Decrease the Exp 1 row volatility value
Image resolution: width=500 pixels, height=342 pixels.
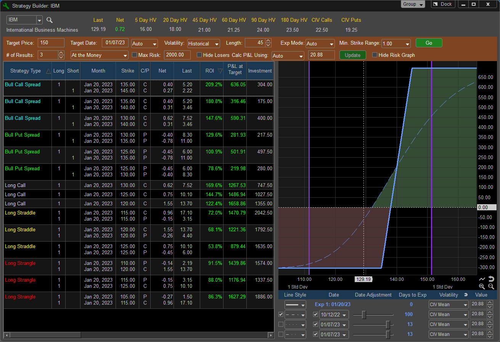[490, 307]
